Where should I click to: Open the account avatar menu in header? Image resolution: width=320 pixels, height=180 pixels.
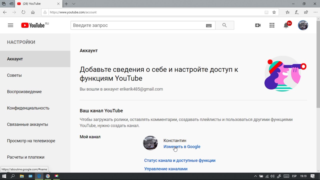pos(303,25)
